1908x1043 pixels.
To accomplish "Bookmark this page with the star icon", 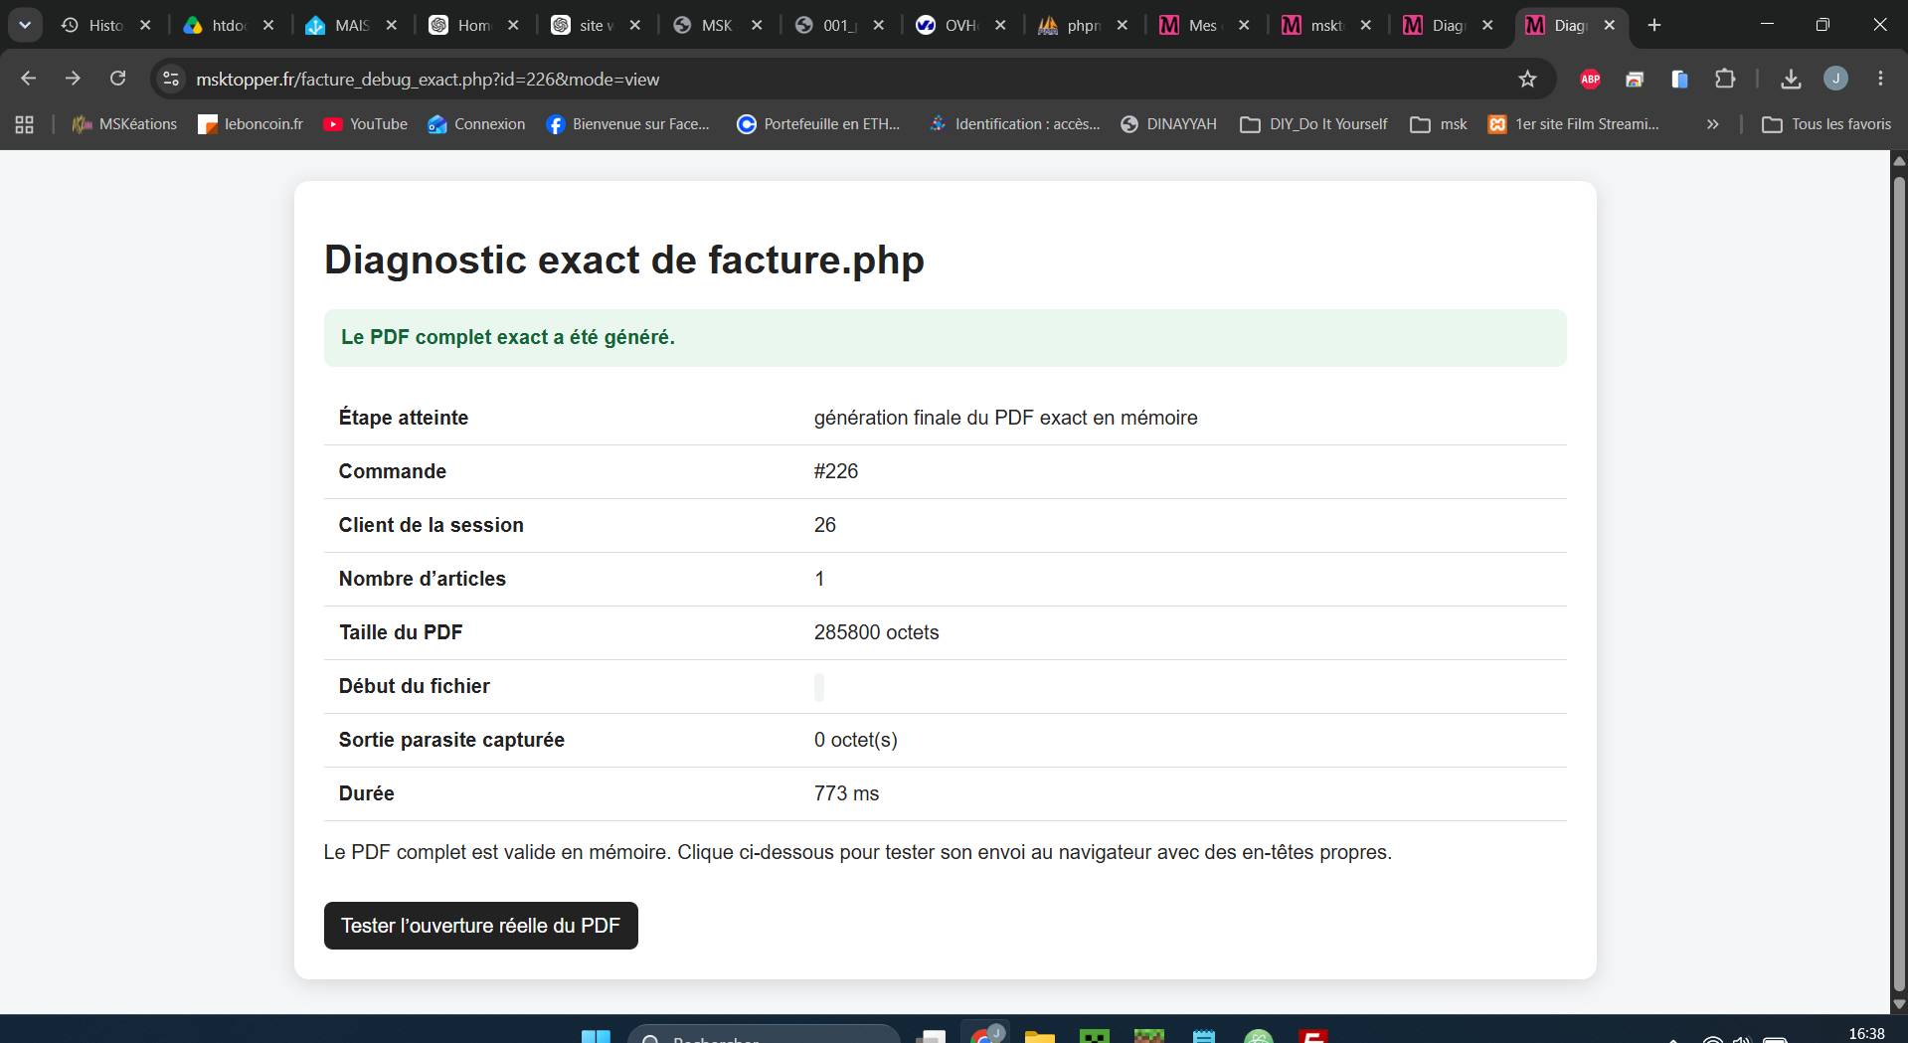I will tap(1527, 79).
